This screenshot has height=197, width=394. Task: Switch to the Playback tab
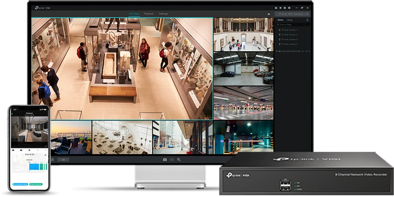[x=149, y=13]
